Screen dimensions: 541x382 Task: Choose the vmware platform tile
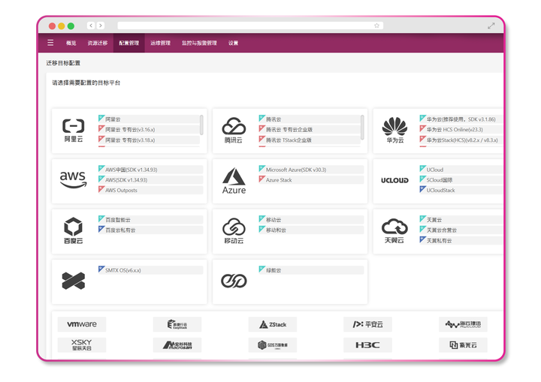(x=82, y=324)
